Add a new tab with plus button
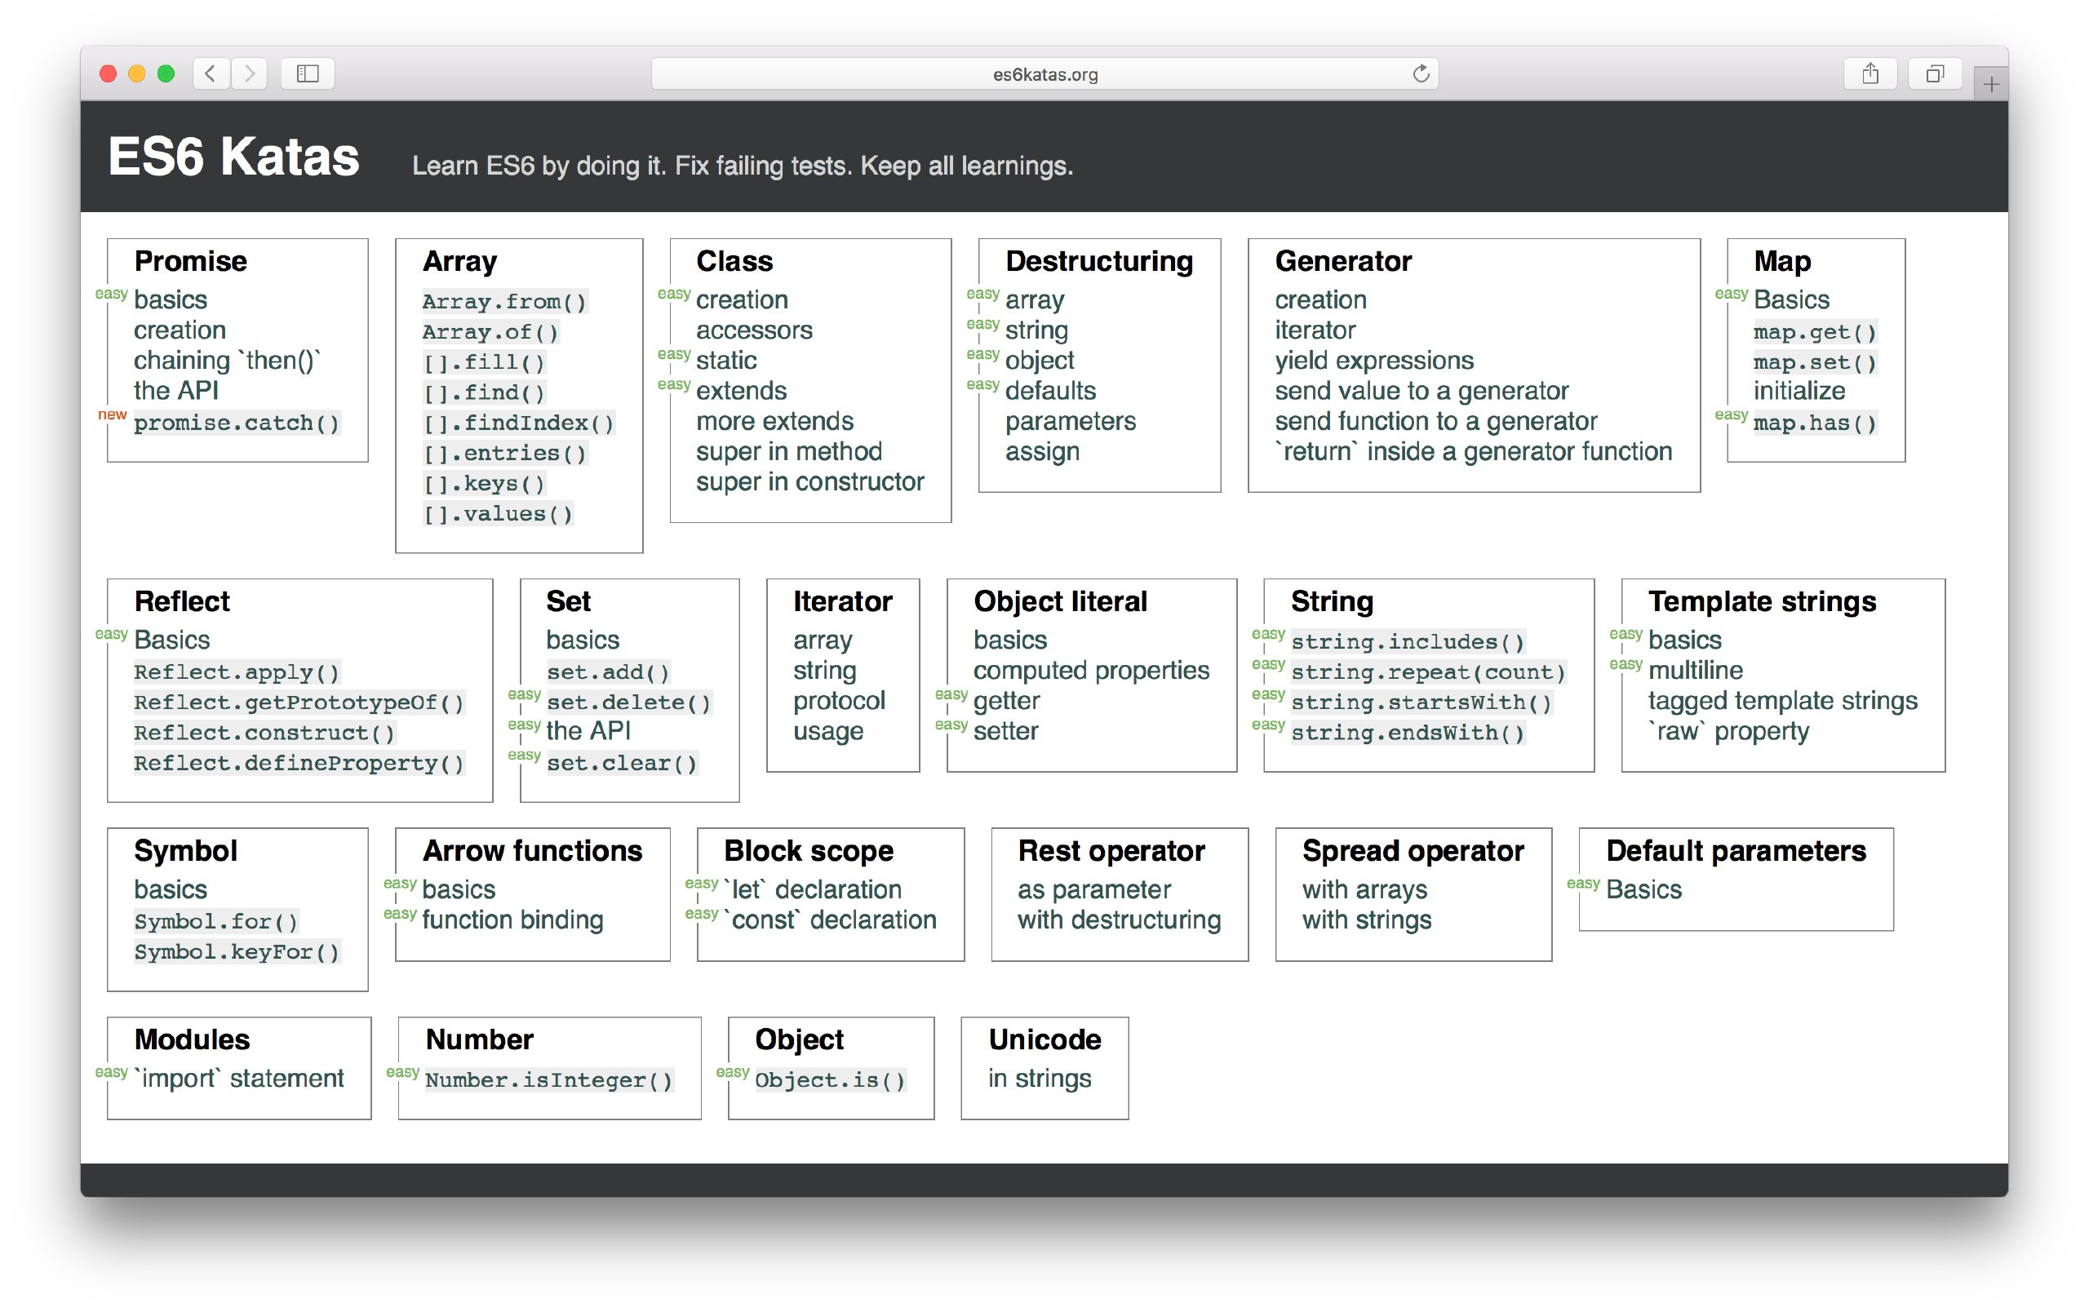The image size is (2089, 1312). coord(1991,84)
